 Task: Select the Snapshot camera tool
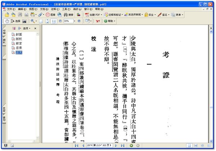pyautogui.click(x=24, y=21)
